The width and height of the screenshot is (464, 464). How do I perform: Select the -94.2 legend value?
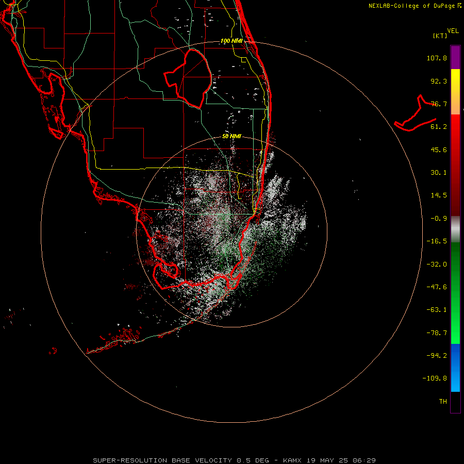(437, 356)
